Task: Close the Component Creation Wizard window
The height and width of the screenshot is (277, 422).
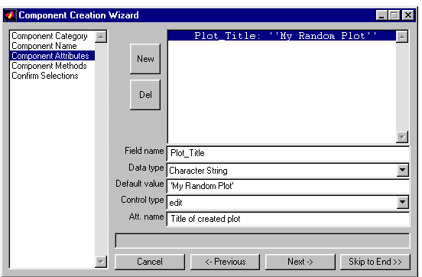Action: coord(408,15)
